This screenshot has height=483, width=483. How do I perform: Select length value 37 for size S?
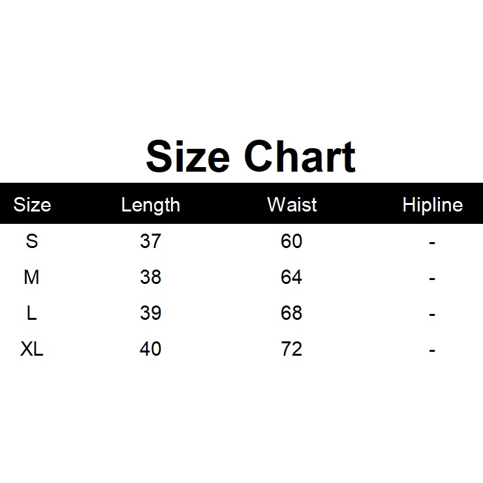[150, 241]
